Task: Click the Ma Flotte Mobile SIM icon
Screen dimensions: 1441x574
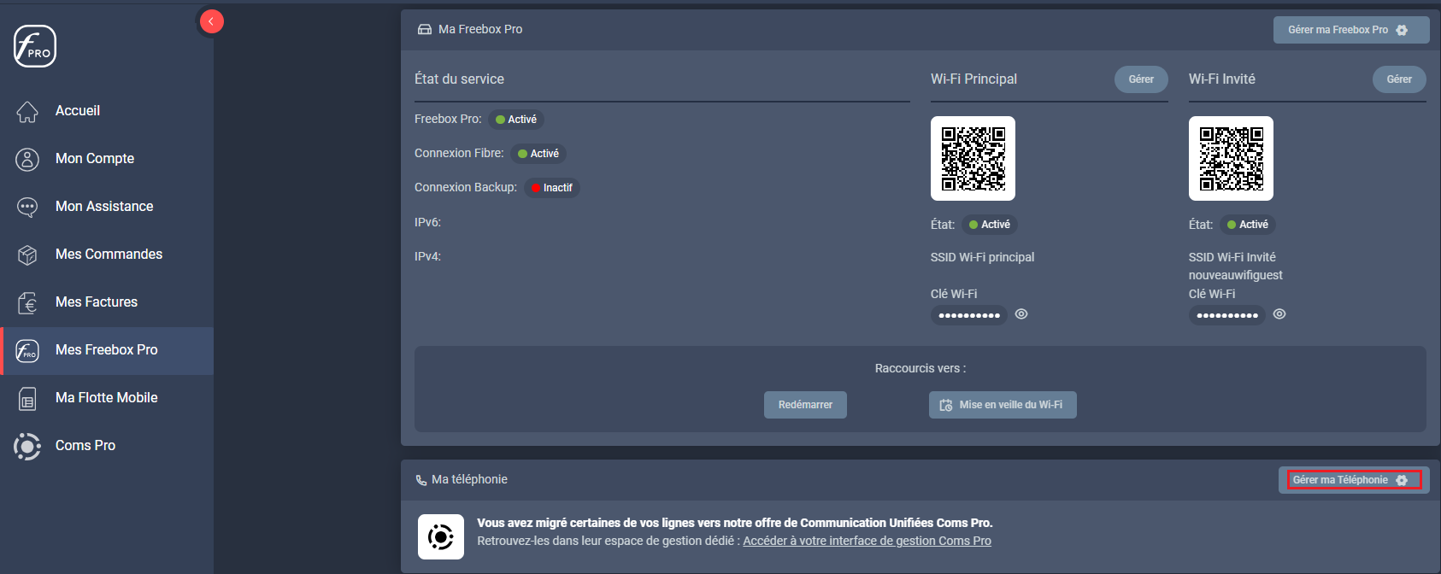Action: (27, 398)
